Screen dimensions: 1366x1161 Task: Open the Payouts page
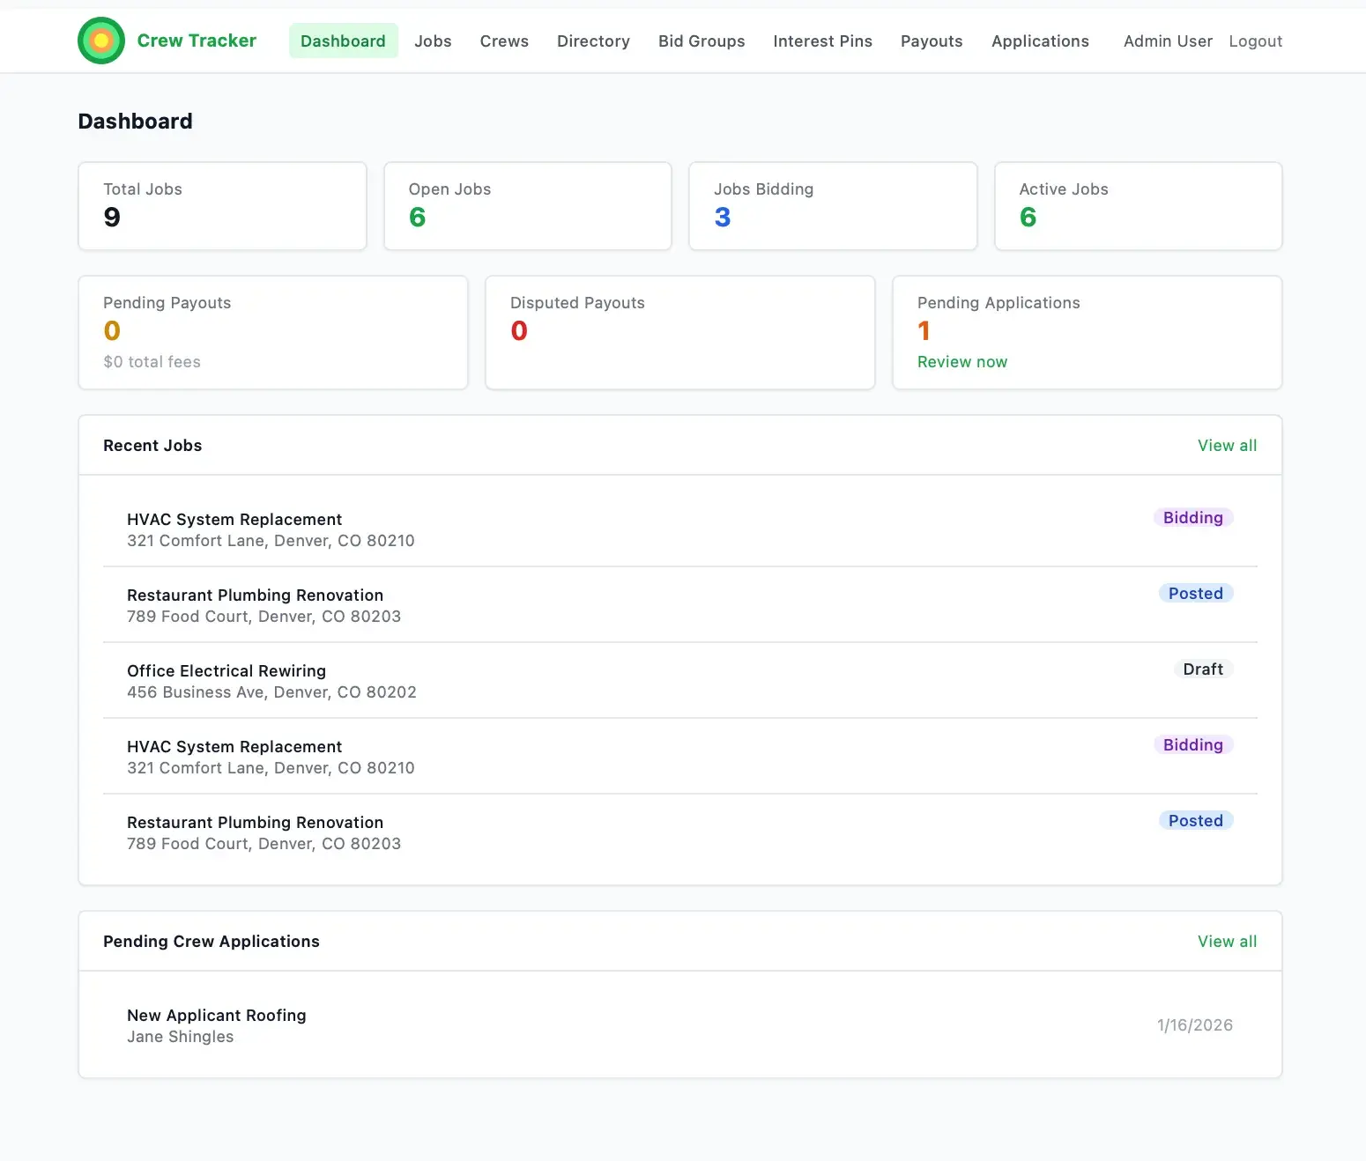[932, 41]
